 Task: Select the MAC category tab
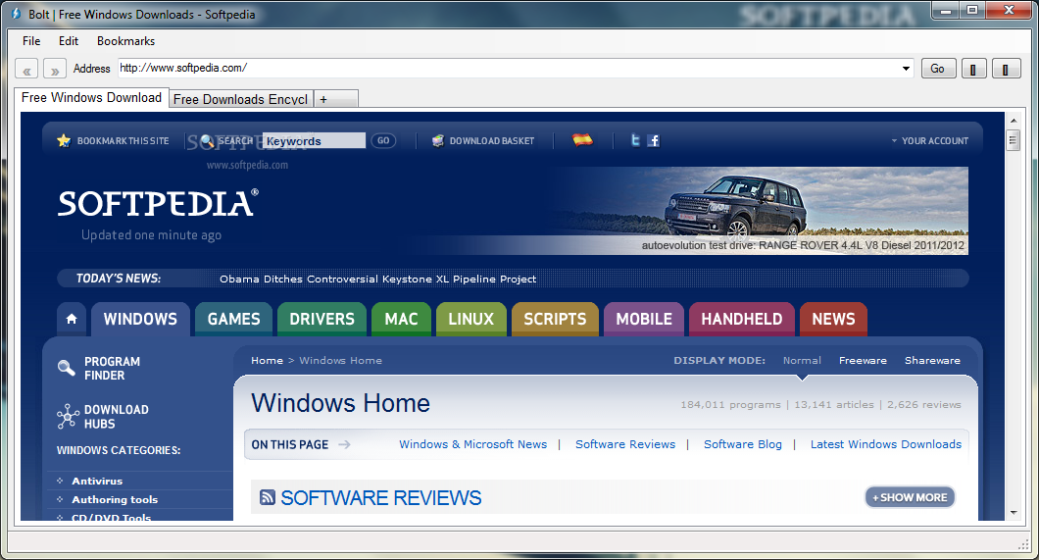(x=402, y=319)
